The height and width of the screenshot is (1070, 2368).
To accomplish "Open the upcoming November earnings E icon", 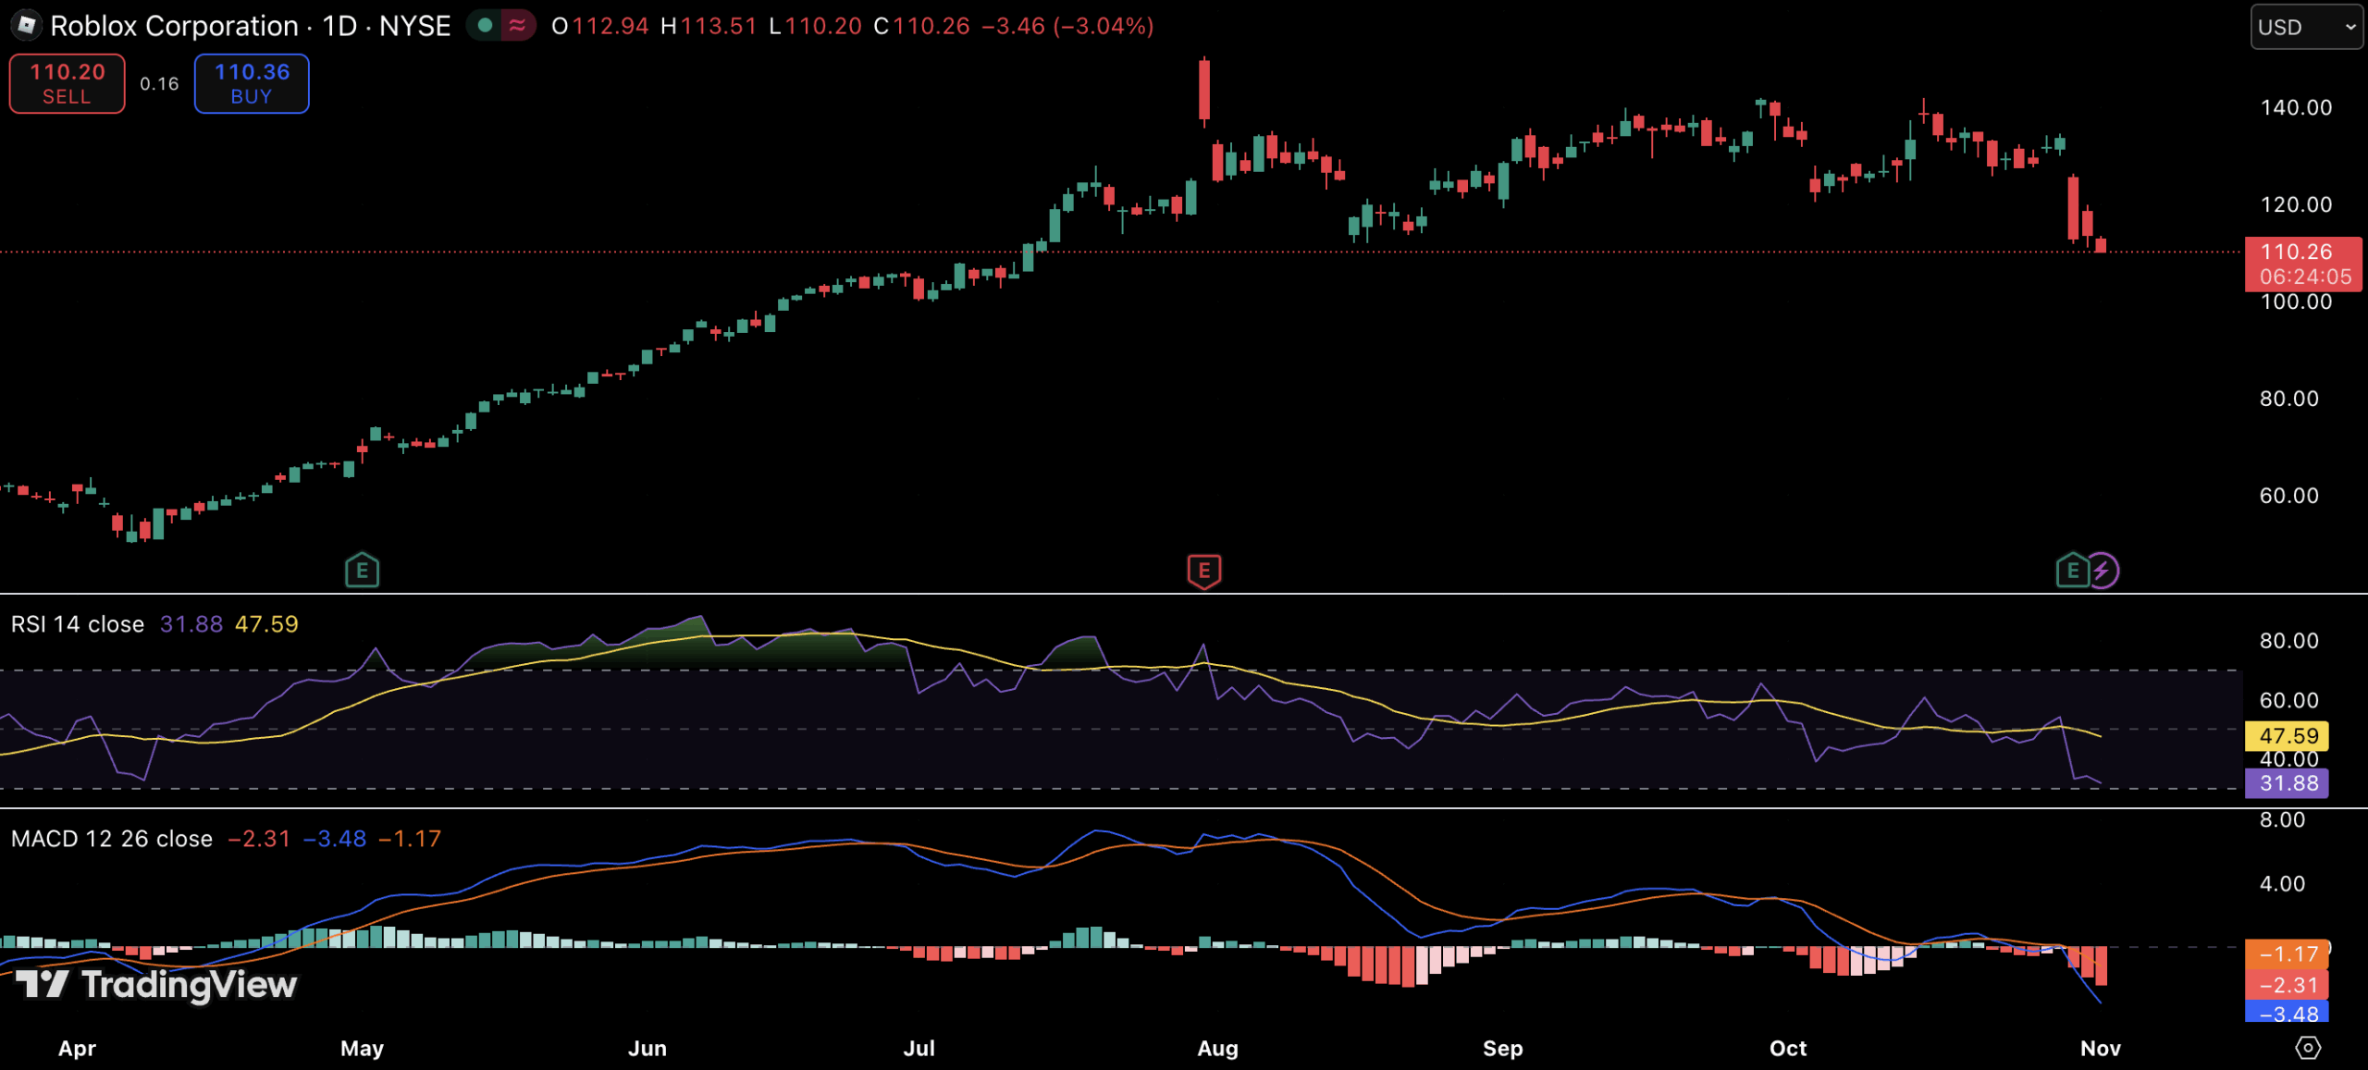I will (2072, 571).
